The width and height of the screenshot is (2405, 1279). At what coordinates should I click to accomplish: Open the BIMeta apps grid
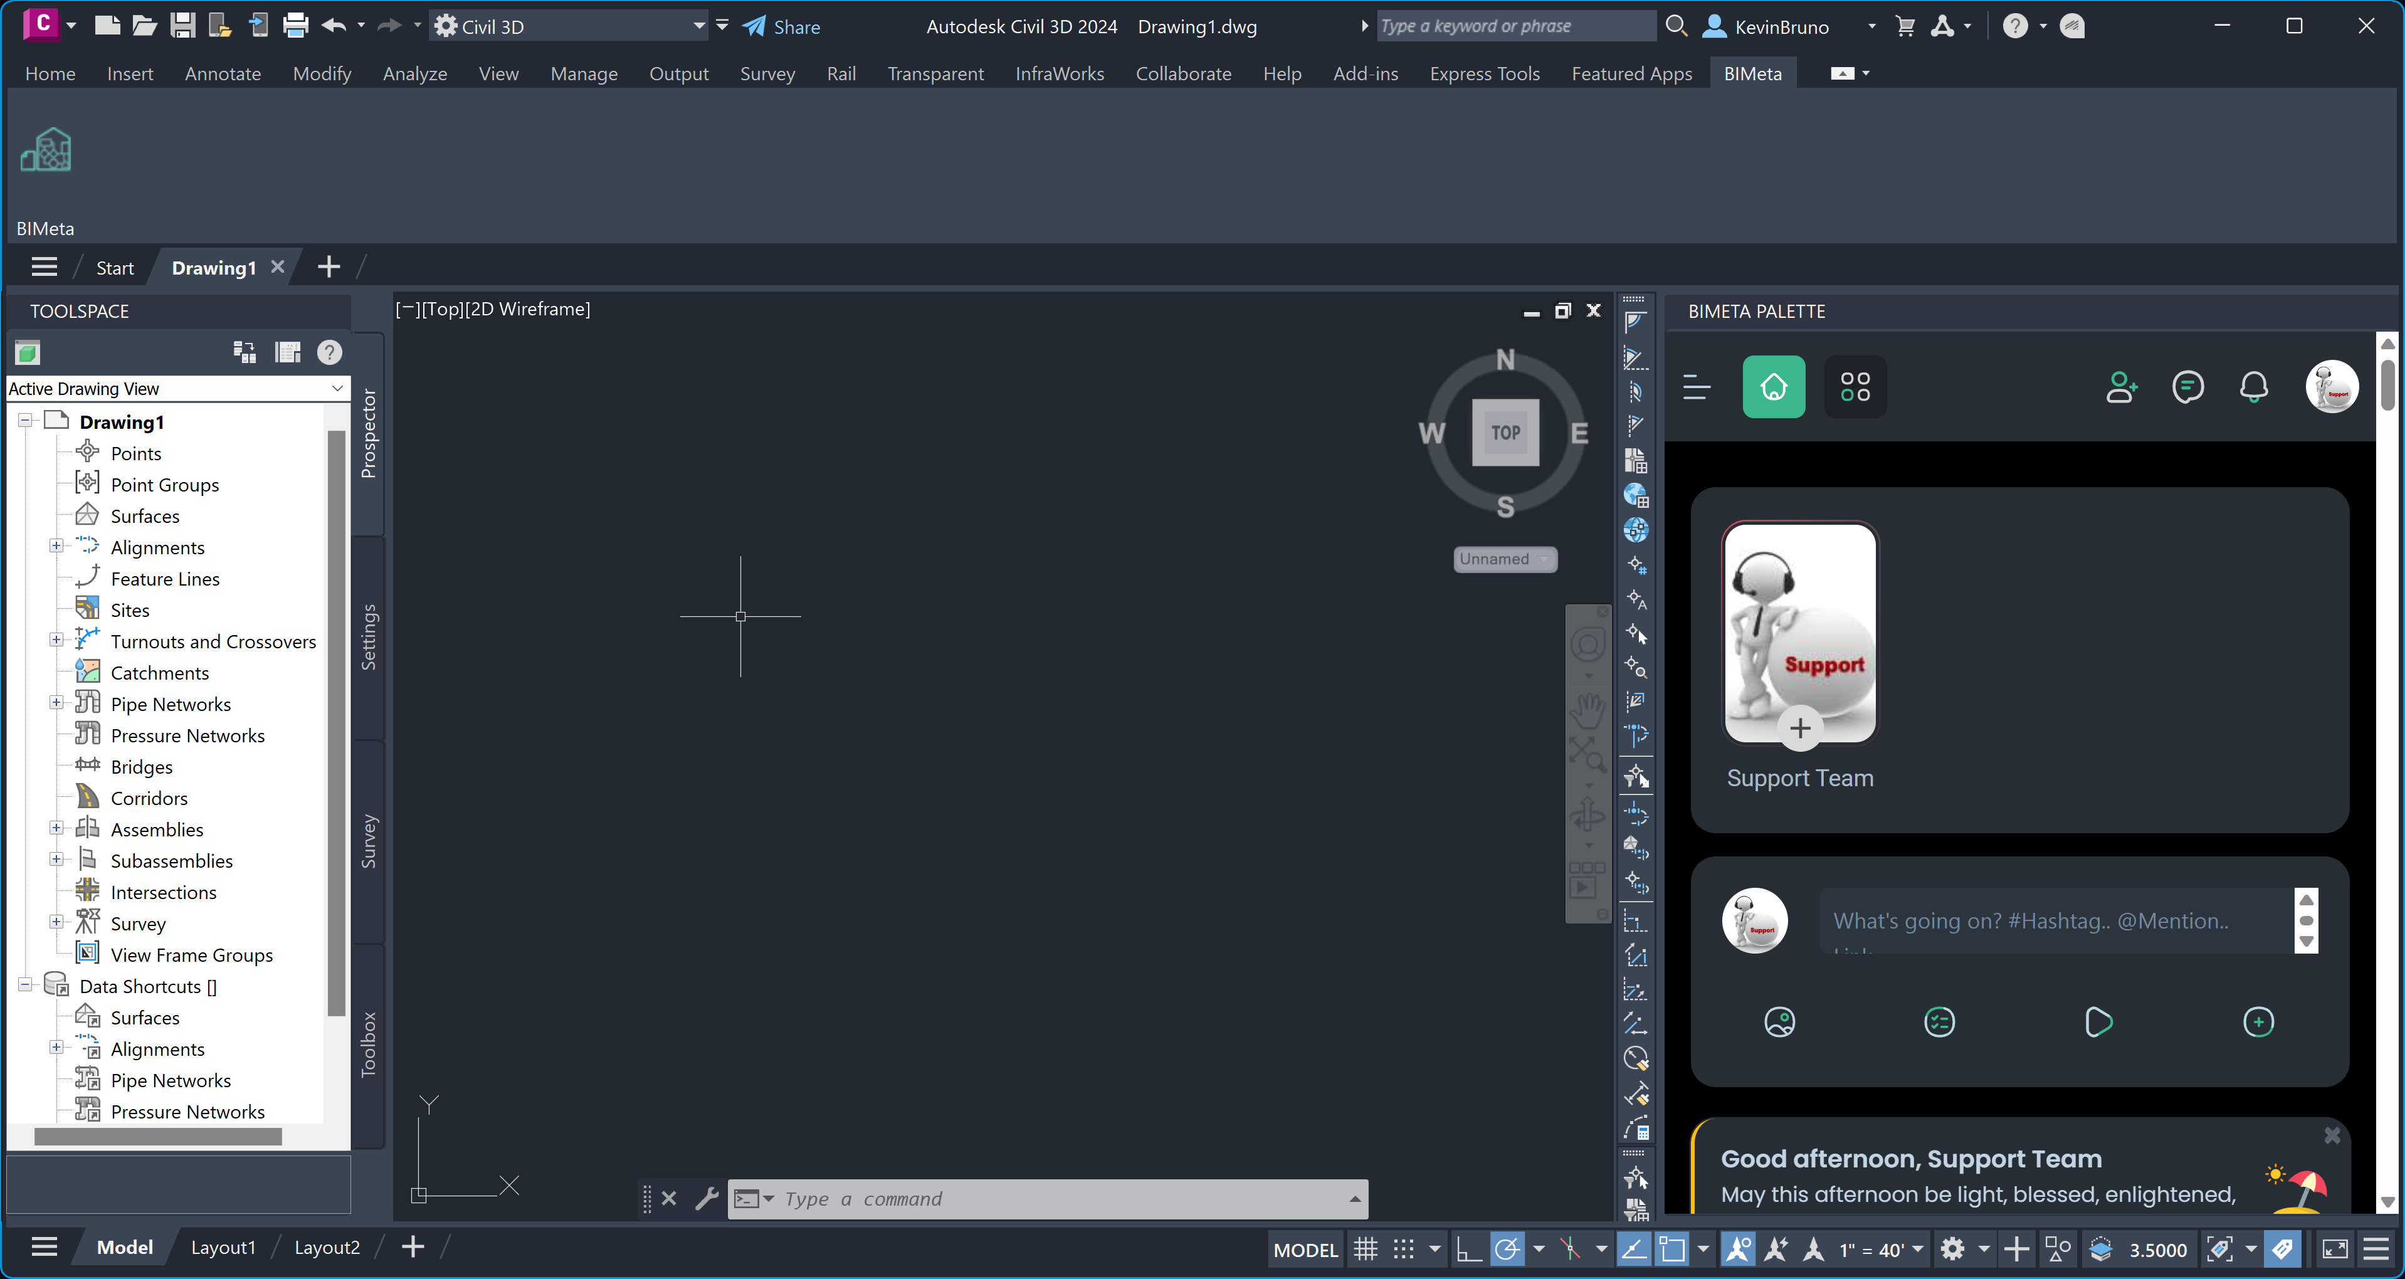[x=1854, y=386]
